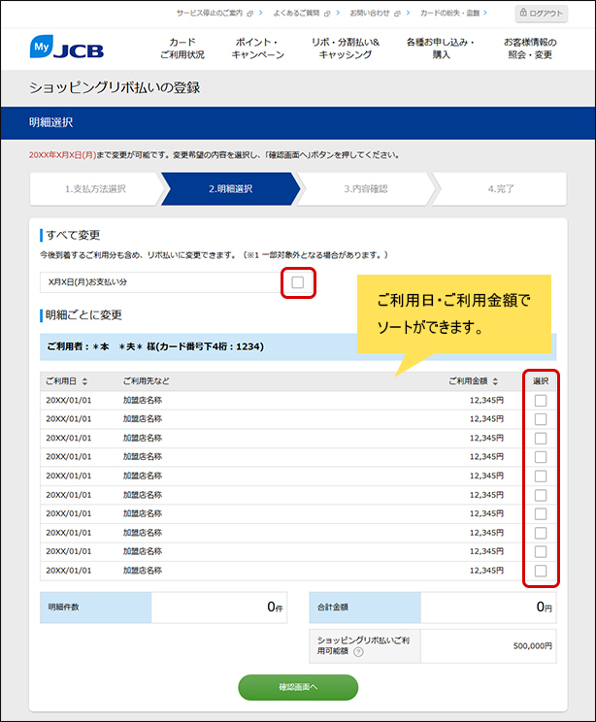596x722 pixels.
Task: Open the ポイント・キャンペーン menu
Action: pyautogui.click(x=257, y=49)
